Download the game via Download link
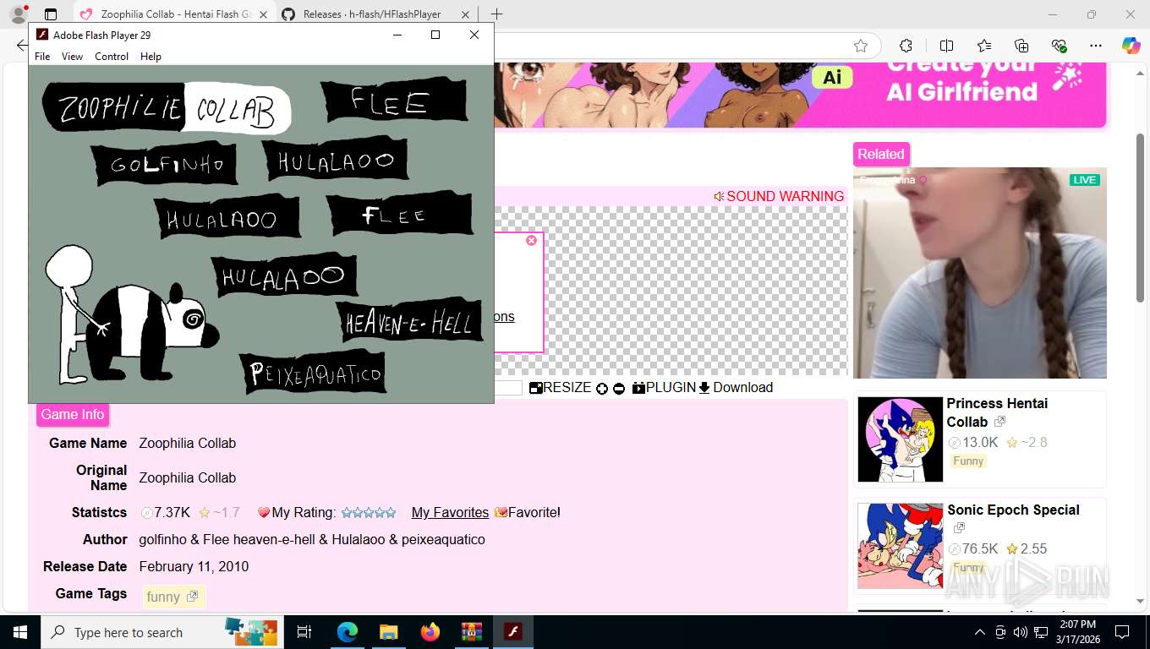Viewport: 1150px width, 649px height. 736,388
